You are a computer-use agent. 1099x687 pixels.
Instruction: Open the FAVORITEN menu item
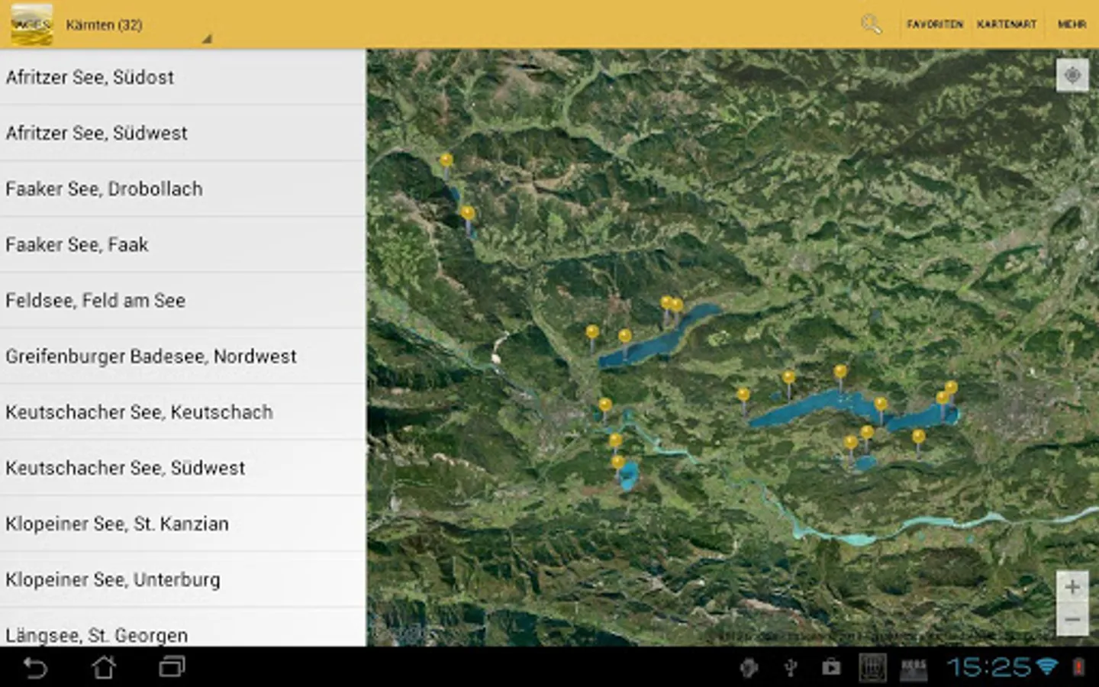[934, 24]
